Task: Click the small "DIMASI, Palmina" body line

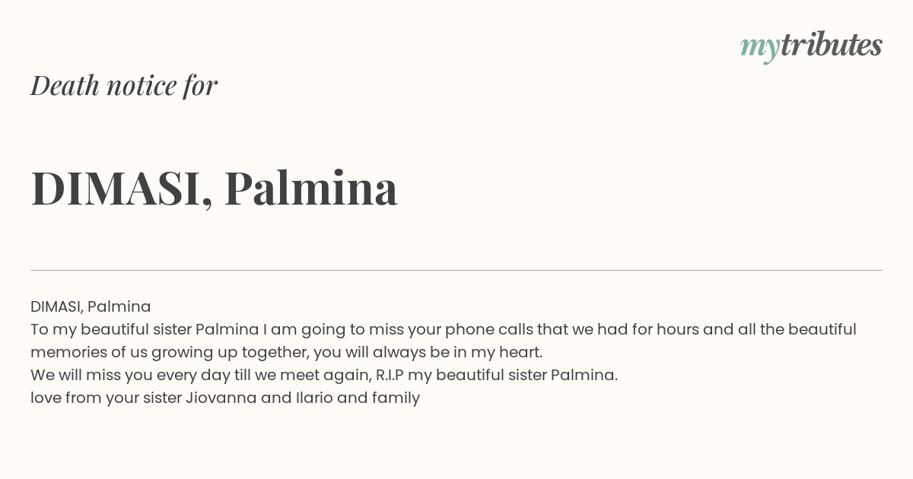Action: pos(91,306)
